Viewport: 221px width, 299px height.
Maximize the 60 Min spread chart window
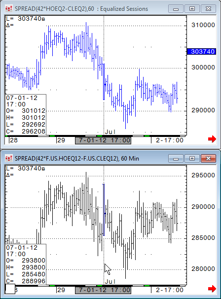[x=192, y=159]
